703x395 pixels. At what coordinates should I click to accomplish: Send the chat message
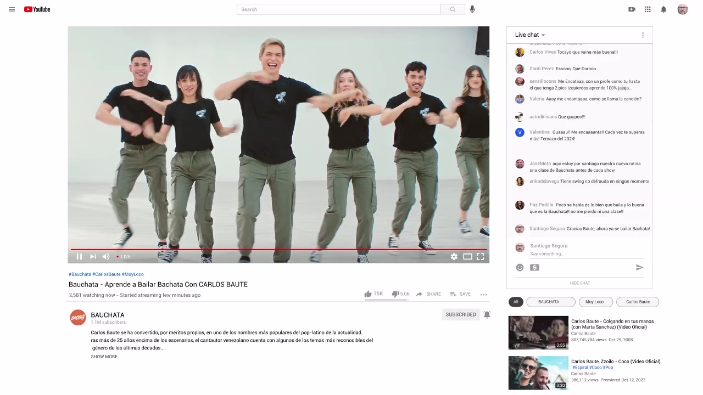coord(639,267)
